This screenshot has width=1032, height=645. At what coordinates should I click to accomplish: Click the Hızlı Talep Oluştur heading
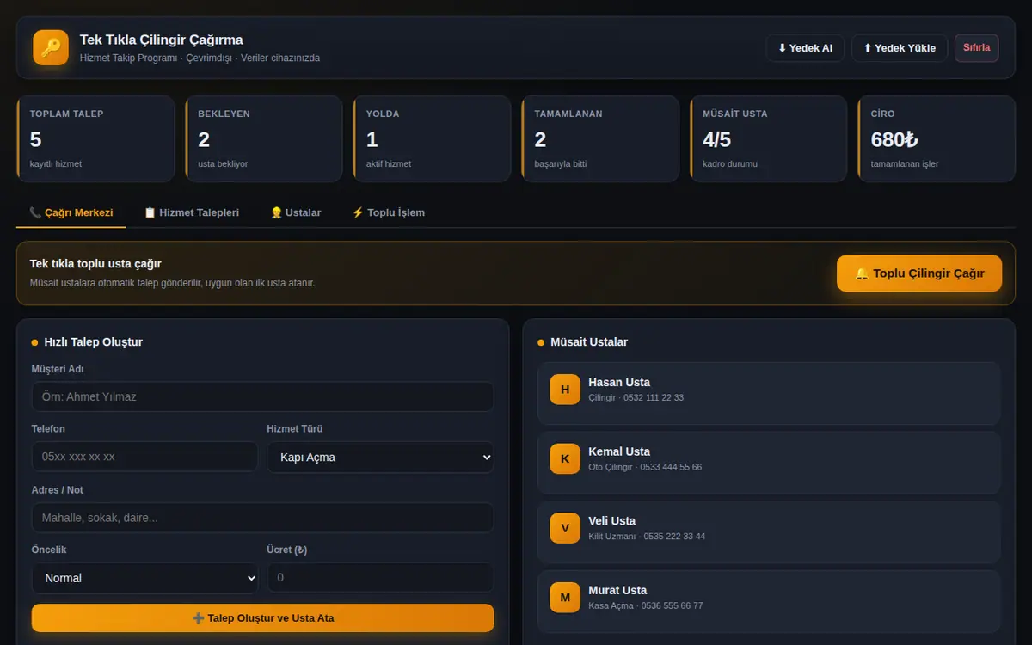click(94, 342)
